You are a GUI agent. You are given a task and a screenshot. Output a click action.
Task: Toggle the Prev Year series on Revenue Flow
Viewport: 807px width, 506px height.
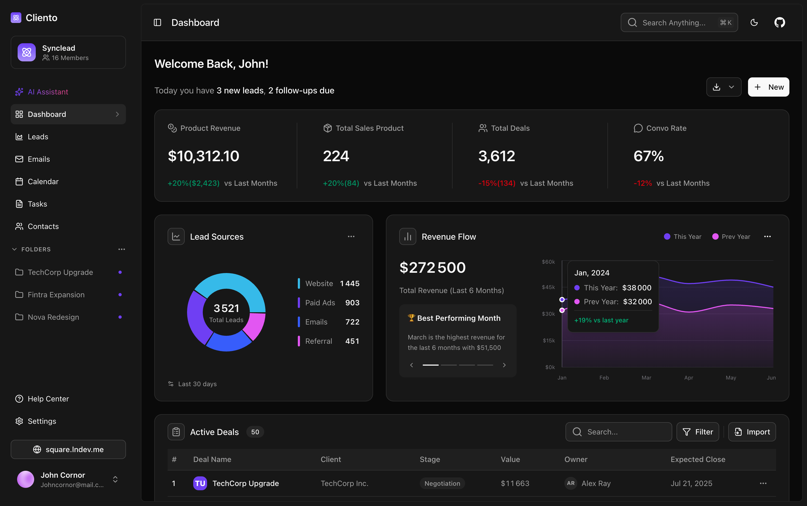click(x=731, y=236)
